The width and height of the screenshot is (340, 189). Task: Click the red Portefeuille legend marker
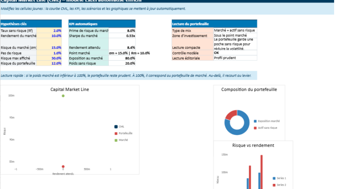[116, 133]
